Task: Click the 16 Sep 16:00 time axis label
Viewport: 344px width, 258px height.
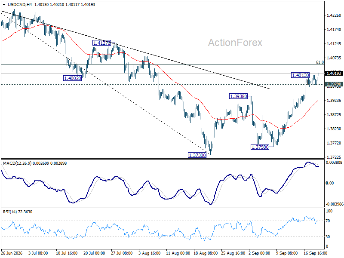Action: [315, 253]
